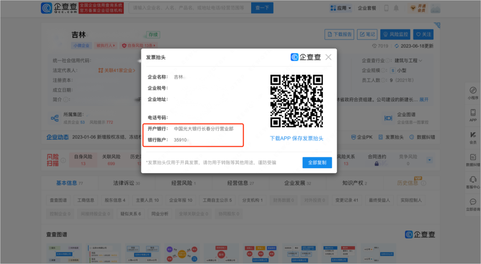The image size is (481, 264).
Task: Click 工商自主公示 5 sub-tab
Action: pos(217,200)
